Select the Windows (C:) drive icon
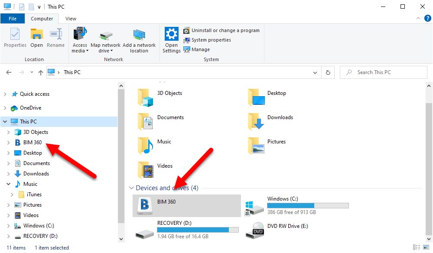This screenshot has height=253, width=433. click(254, 208)
